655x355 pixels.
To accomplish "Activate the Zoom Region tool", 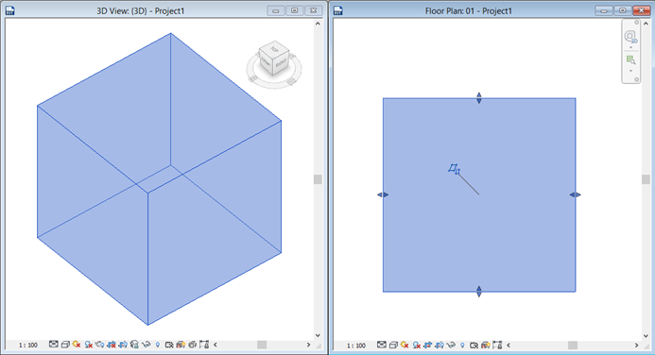I will point(630,60).
